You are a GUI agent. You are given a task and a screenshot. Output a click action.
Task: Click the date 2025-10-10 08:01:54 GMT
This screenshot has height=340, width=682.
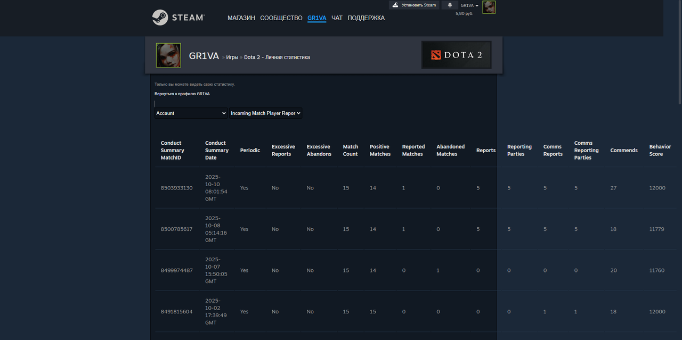pyautogui.click(x=216, y=188)
